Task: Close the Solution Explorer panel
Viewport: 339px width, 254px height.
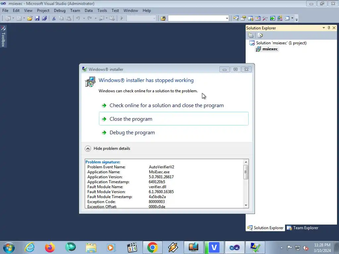Action: point(334,28)
